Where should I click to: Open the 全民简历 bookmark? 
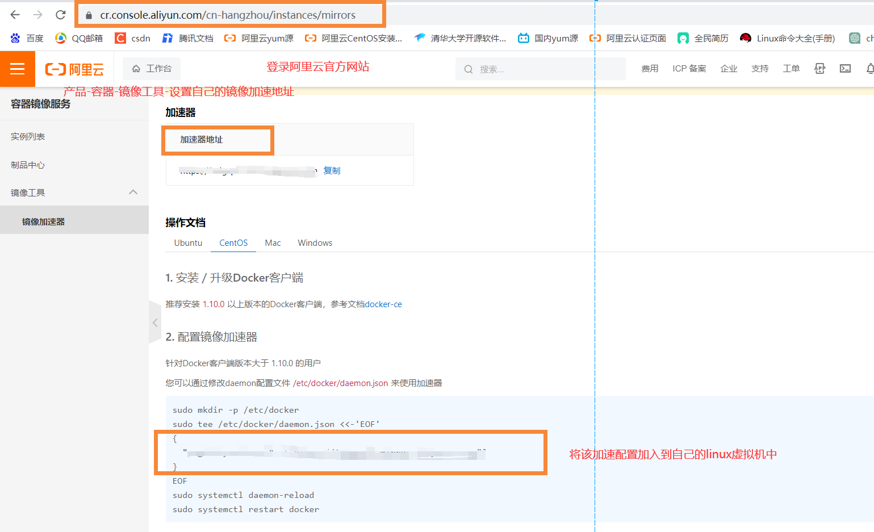pos(703,38)
